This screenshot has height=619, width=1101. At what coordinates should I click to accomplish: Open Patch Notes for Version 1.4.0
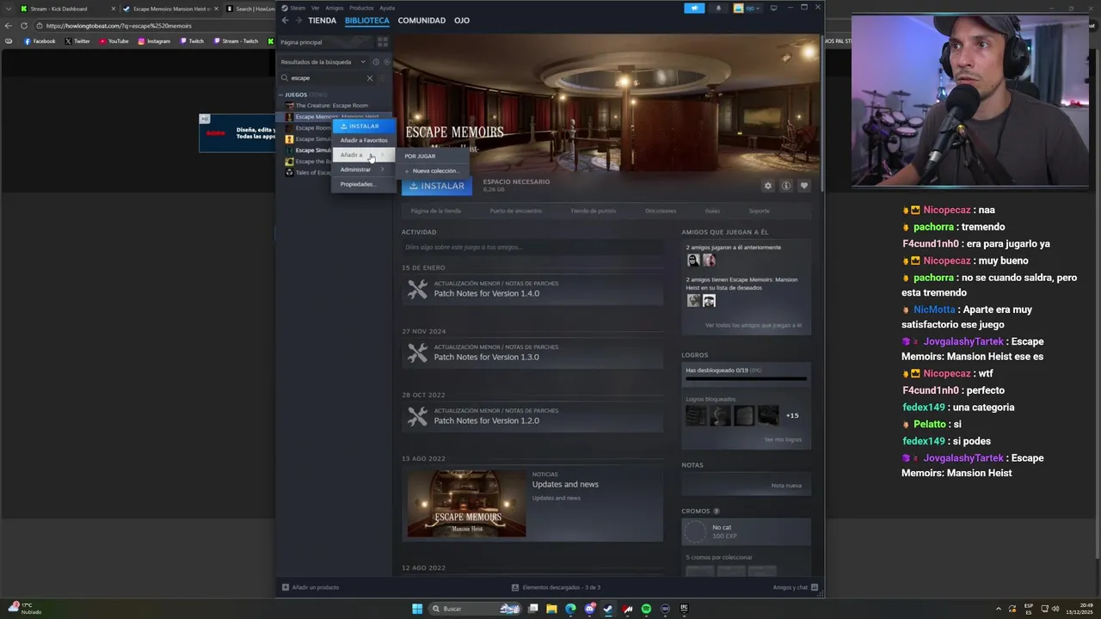[x=532, y=290]
